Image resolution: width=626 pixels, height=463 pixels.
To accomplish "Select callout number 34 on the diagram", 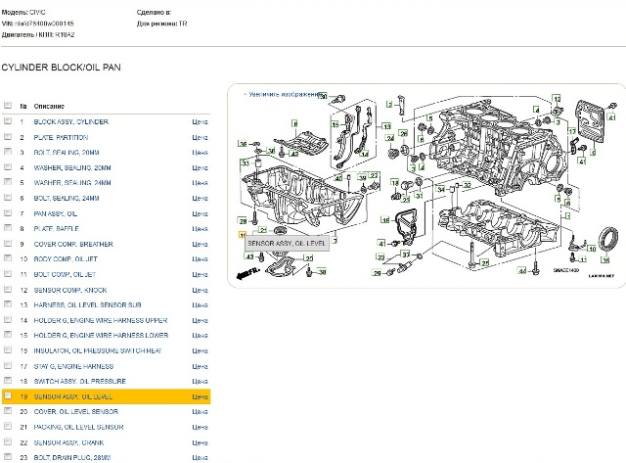I will 441,189.
